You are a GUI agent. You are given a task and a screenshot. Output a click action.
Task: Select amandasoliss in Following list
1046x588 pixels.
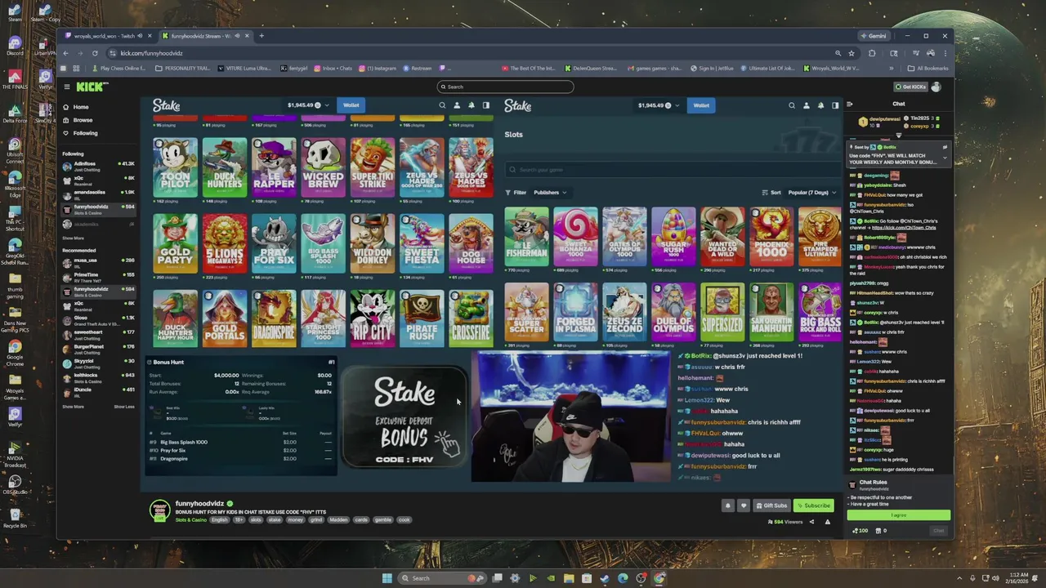pos(98,194)
